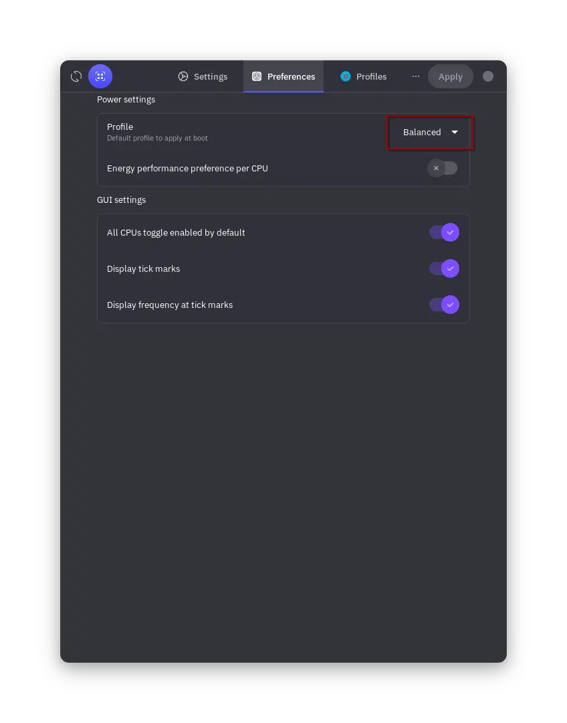Viewport: 567px width, 723px height.
Task: Turn off Display tick marks switch
Action: pos(444,269)
